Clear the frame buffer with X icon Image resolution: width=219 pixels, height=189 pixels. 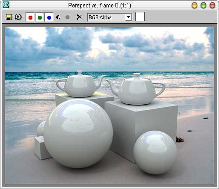tap(79, 17)
